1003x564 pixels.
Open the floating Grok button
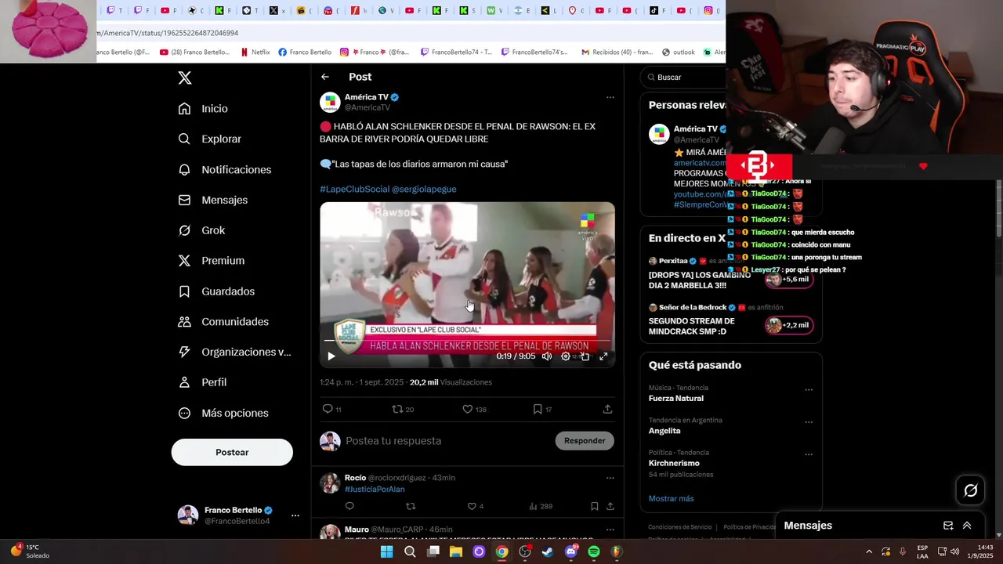tap(971, 490)
